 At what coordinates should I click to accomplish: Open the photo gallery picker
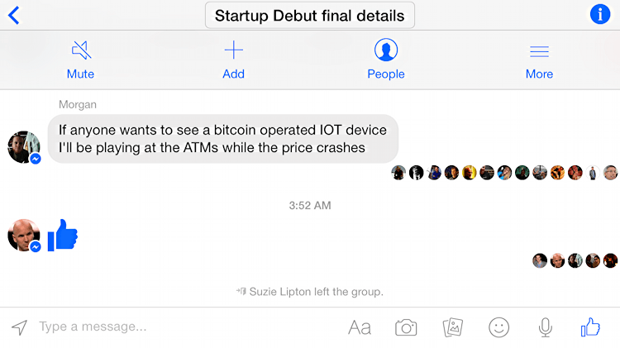tap(453, 327)
